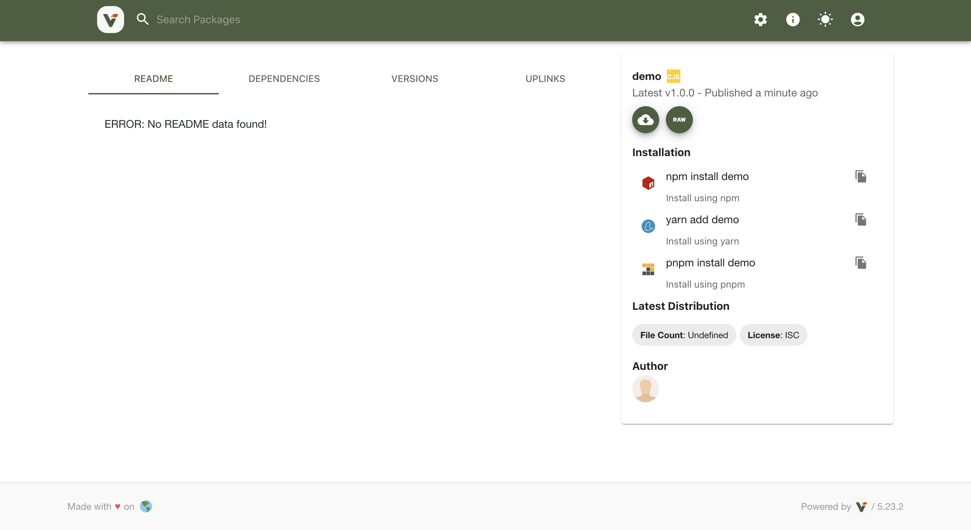Download the demo tarball
The height and width of the screenshot is (530, 971).
coord(645,120)
